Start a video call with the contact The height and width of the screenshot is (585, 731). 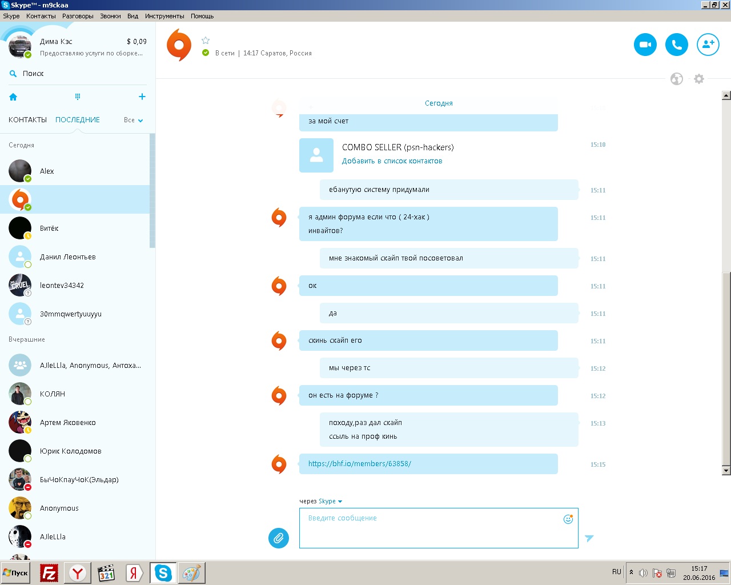click(x=645, y=45)
